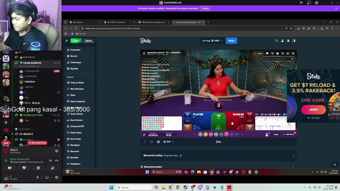The height and width of the screenshot is (191, 340).
Task: Open Stake notifications bell
Action: point(288,41)
